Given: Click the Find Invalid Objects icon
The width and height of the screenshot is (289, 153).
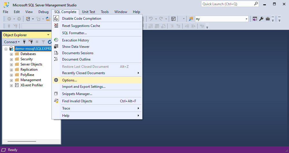Looking at the screenshot, I should [56, 101].
